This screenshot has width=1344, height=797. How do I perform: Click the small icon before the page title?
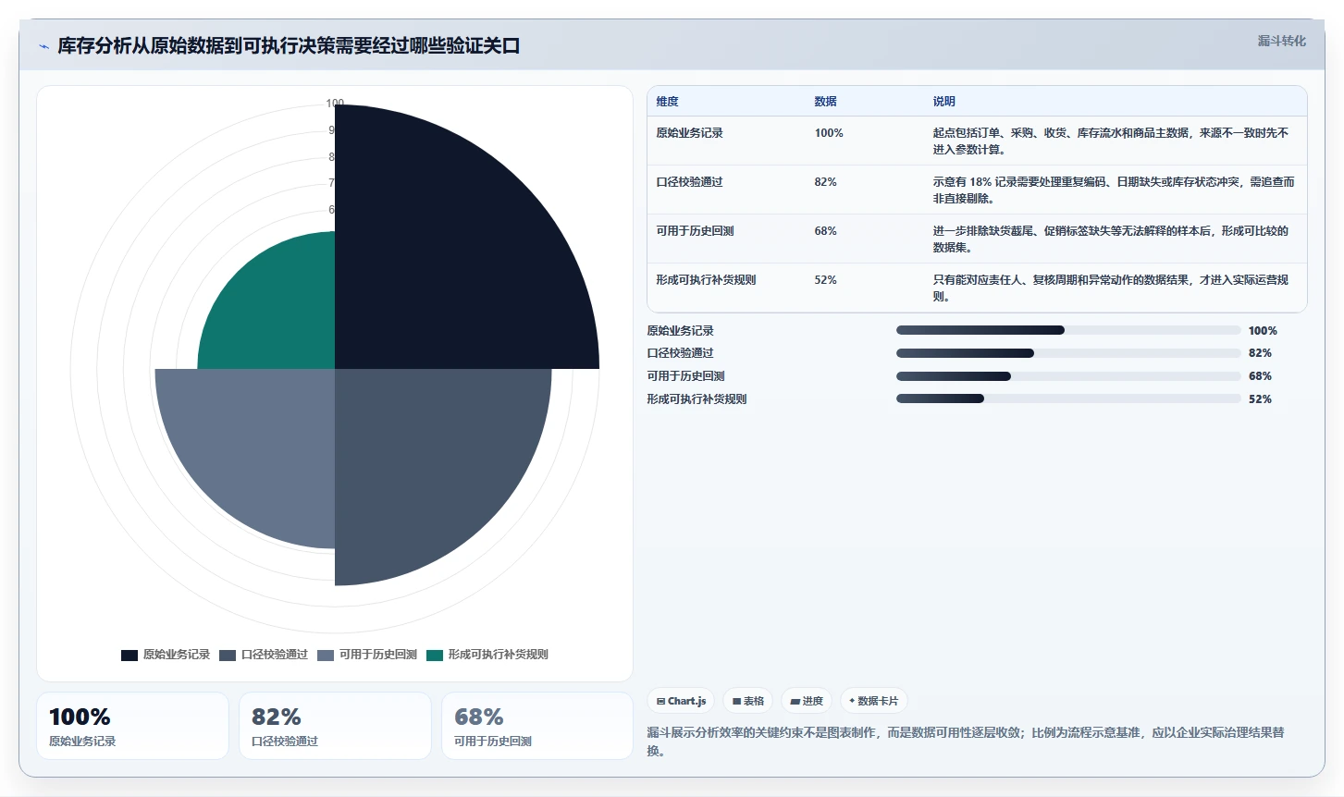pos(43,46)
